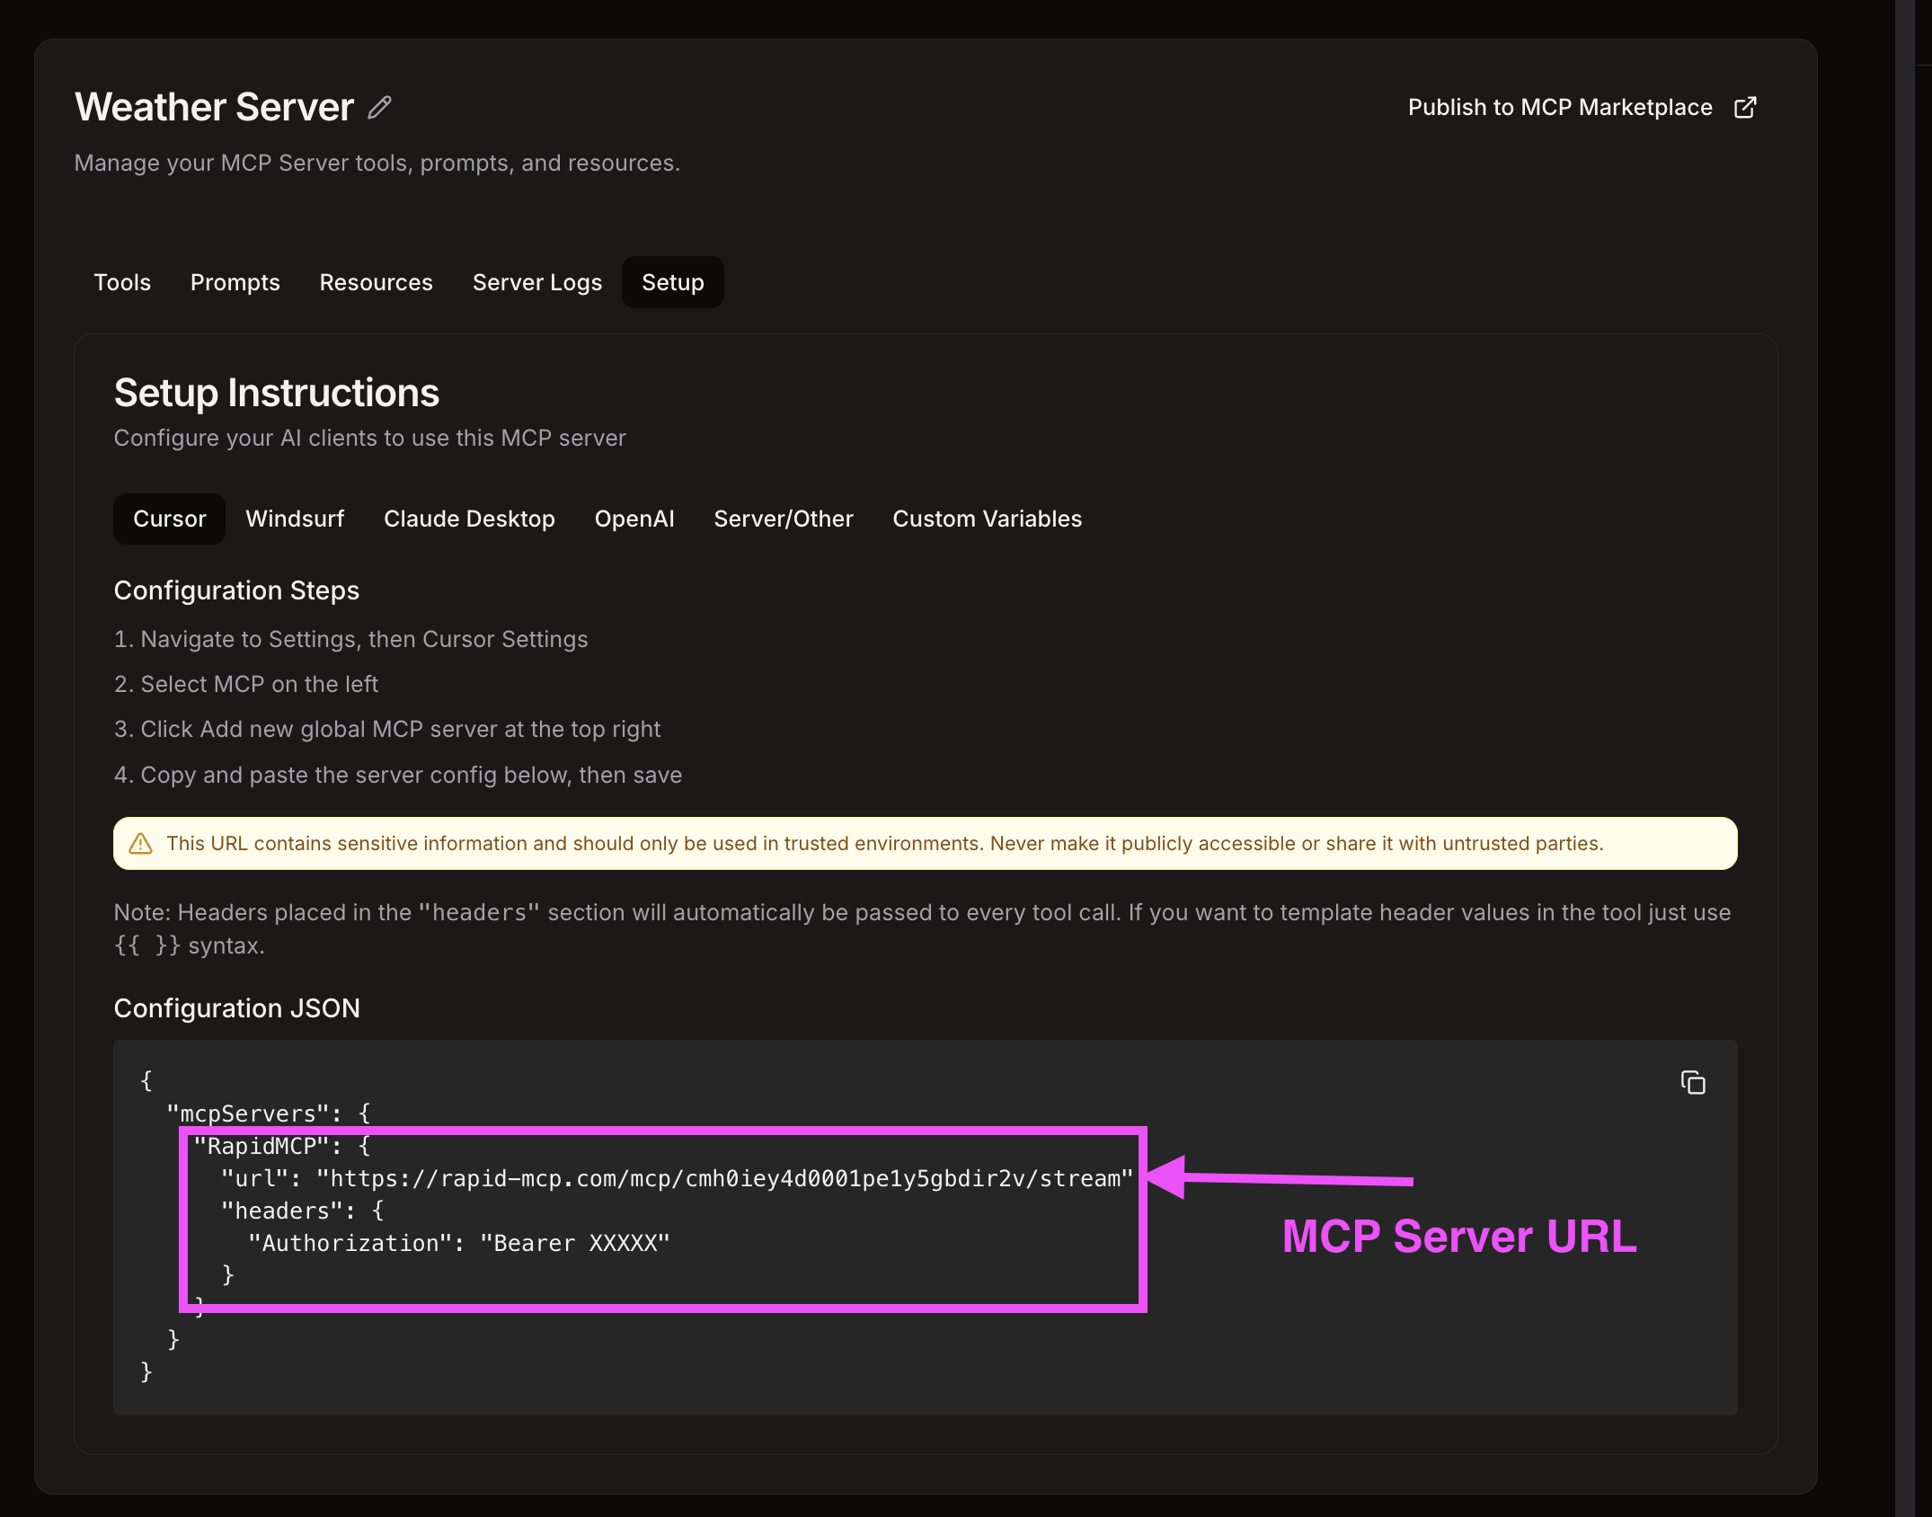Click the Authorization Bearer header line
The height and width of the screenshot is (1517, 1932).
point(458,1243)
